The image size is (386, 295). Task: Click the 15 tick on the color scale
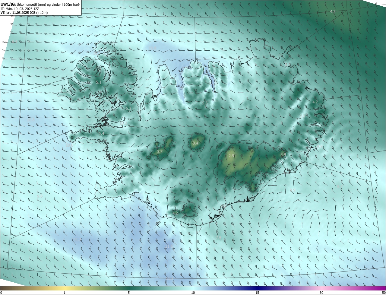257,293
